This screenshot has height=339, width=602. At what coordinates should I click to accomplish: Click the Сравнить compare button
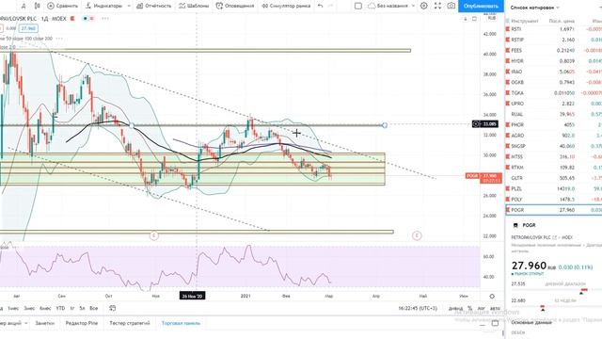[x=62, y=6]
